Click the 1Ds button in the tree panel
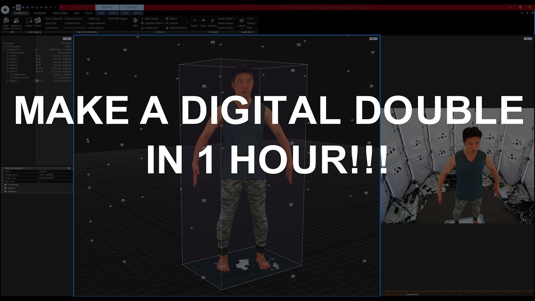The image size is (535, 301). [x=66, y=39]
